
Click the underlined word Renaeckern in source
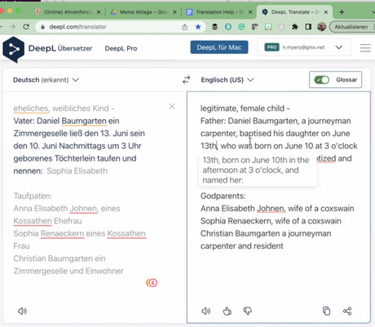[x=62, y=233]
